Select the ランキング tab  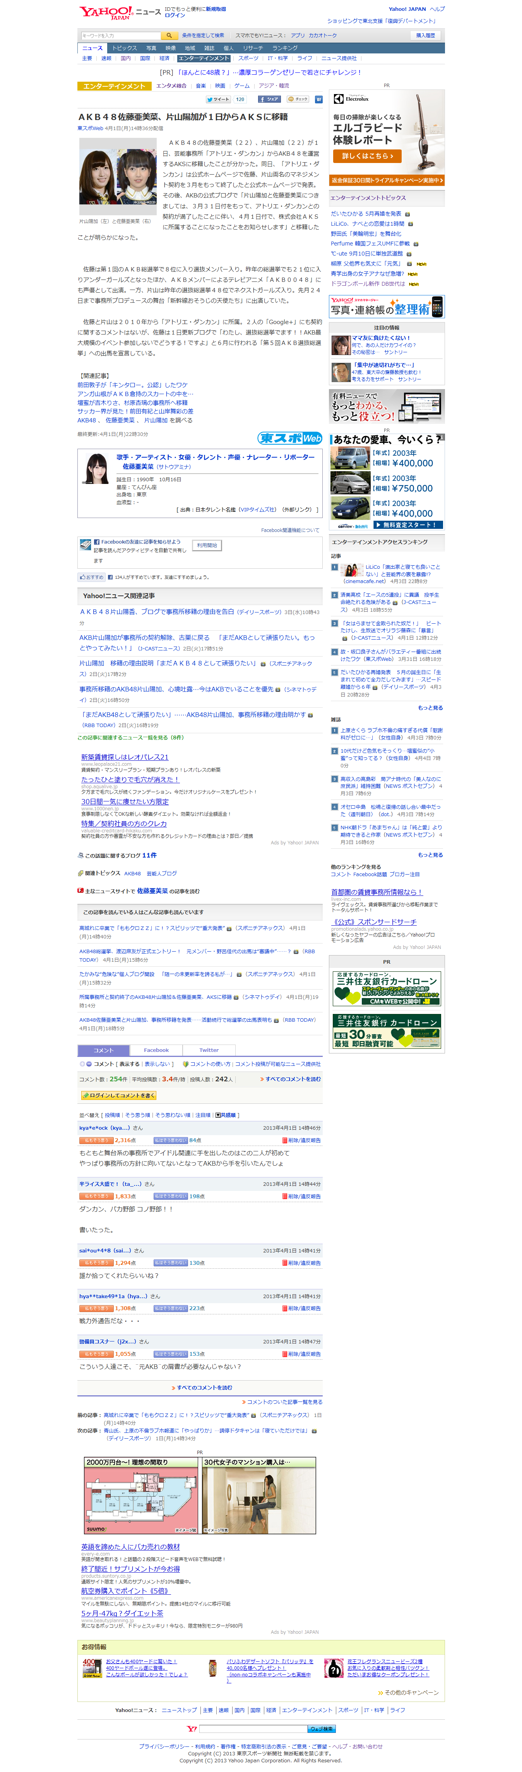285,48
